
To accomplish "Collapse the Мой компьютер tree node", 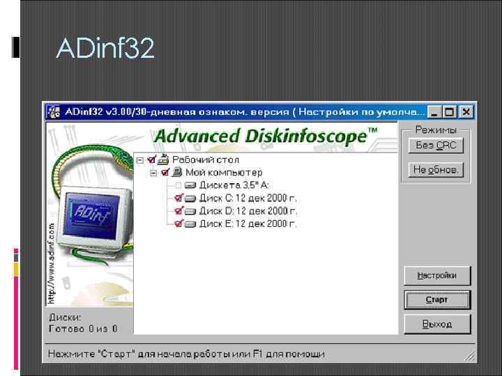I will click(153, 173).
